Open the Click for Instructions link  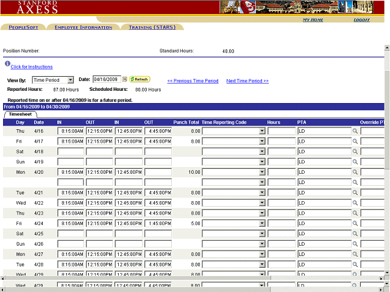pos(32,67)
